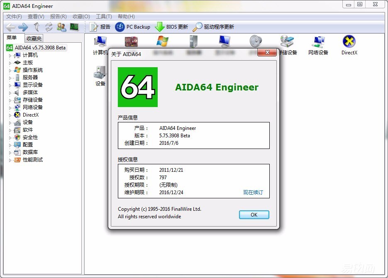This screenshot has height=278, width=388.
Task: Select 性能测试 in the sidebar tree
Action: click(x=33, y=159)
